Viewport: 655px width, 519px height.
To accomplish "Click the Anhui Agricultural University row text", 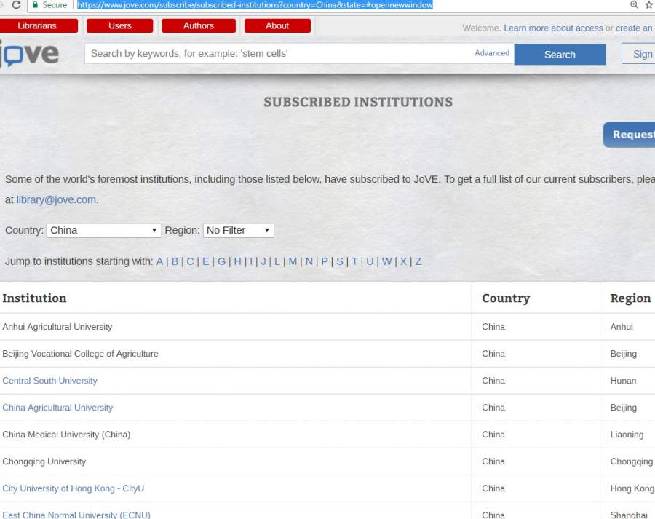I will [x=57, y=327].
